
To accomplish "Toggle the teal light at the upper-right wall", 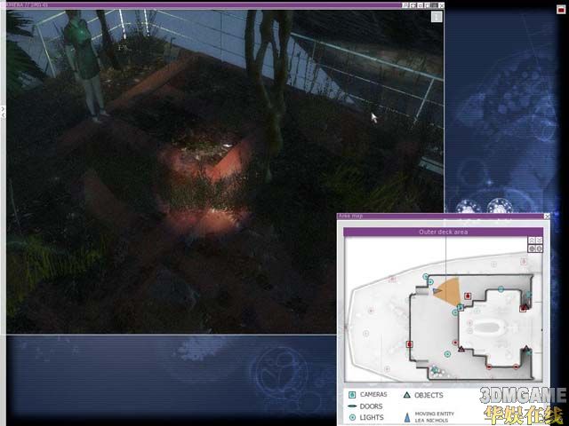I will tap(529, 295).
